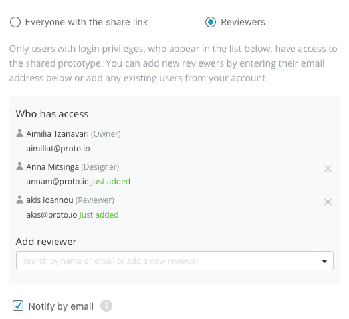349x319 pixels.
Task: Uncheck the Notify by email checkbox
Action: coord(18,306)
